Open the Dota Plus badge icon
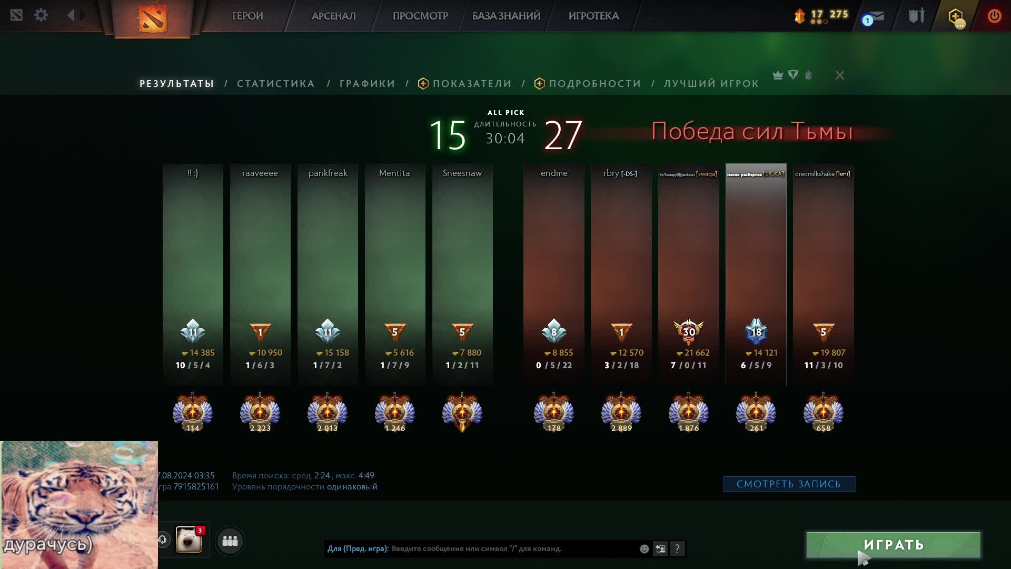This screenshot has height=569, width=1011. click(x=956, y=17)
